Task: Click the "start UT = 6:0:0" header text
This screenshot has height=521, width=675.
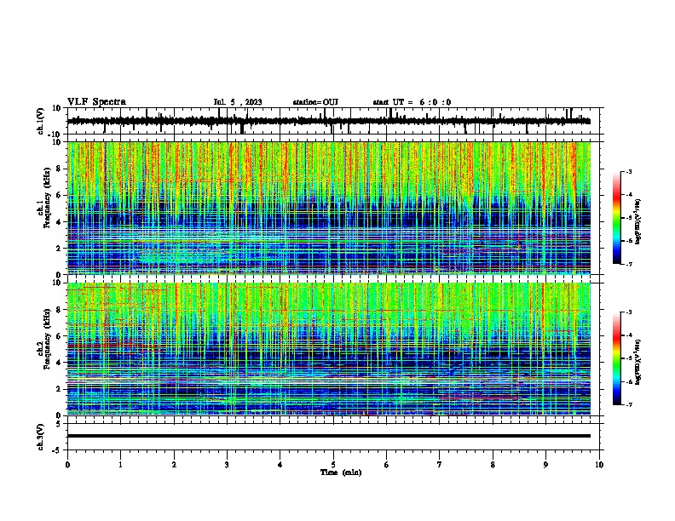Action: tap(412, 102)
